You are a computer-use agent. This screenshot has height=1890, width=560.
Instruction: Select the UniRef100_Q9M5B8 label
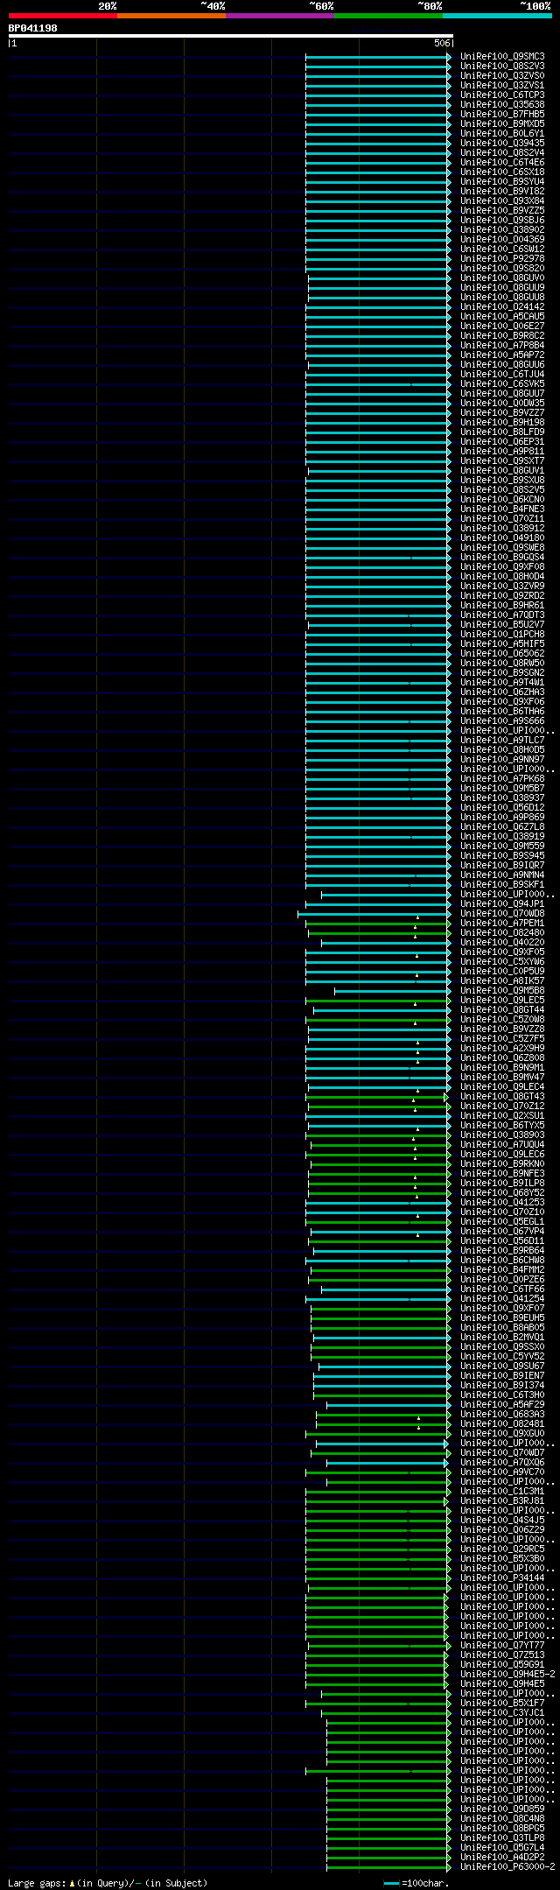502,990
